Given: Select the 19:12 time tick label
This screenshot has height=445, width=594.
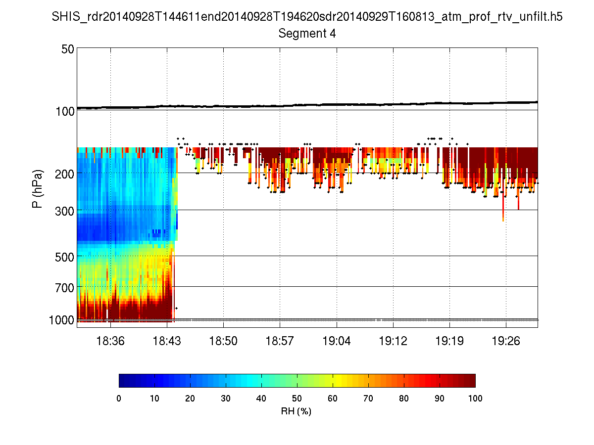Looking at the screenshot, I should point(393,341).
